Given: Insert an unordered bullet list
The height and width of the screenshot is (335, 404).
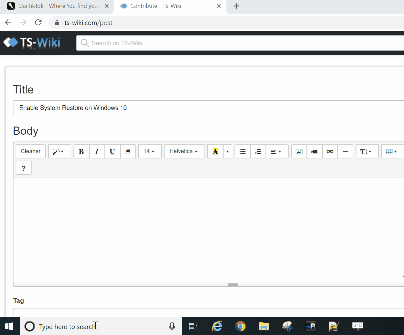Looking at the screenshot, I should pyautogui.click(x=242, y=152).
